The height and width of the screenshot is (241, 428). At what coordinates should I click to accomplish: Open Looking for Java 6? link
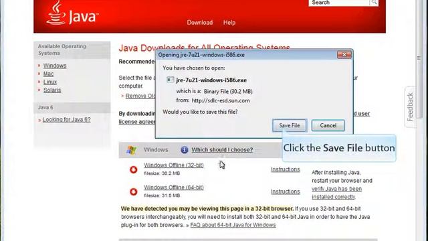(x=67, y=119)
